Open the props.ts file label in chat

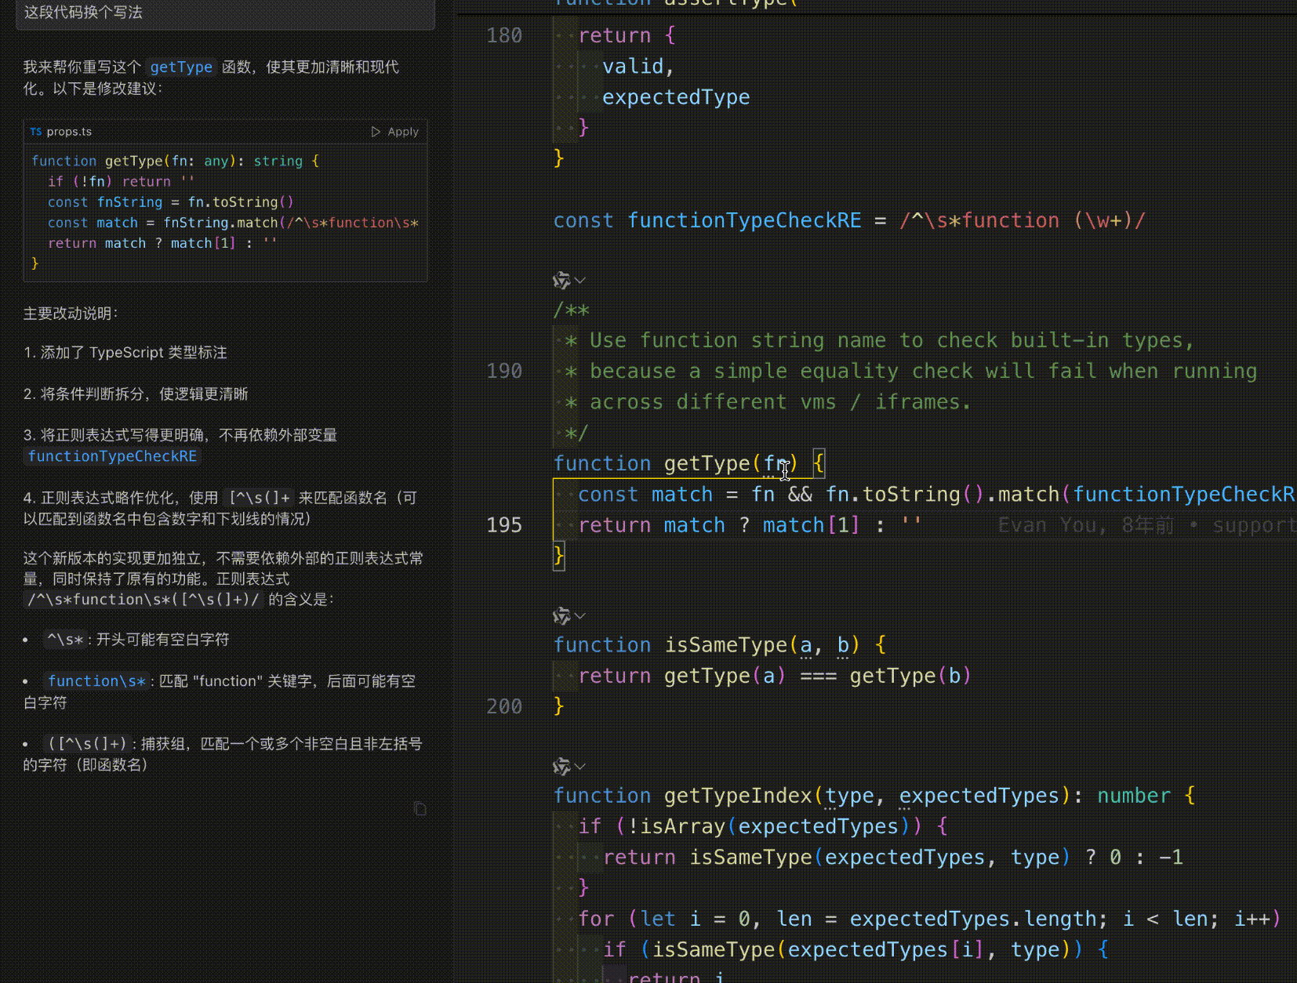(61, 132)
